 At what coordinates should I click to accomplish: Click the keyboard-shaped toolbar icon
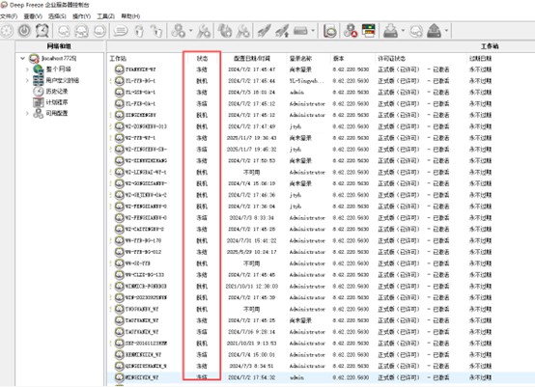tap(300, 31)
